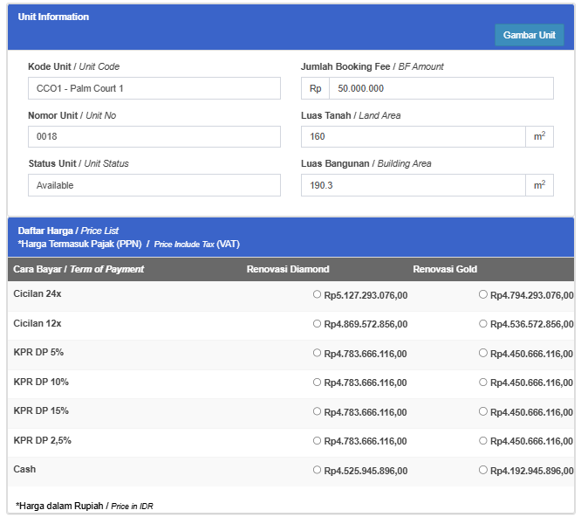This screenshot has width=581, height=517.
Task: Pick KPR DP 5% Renovasi Gold radio
Action: [482, 353]
